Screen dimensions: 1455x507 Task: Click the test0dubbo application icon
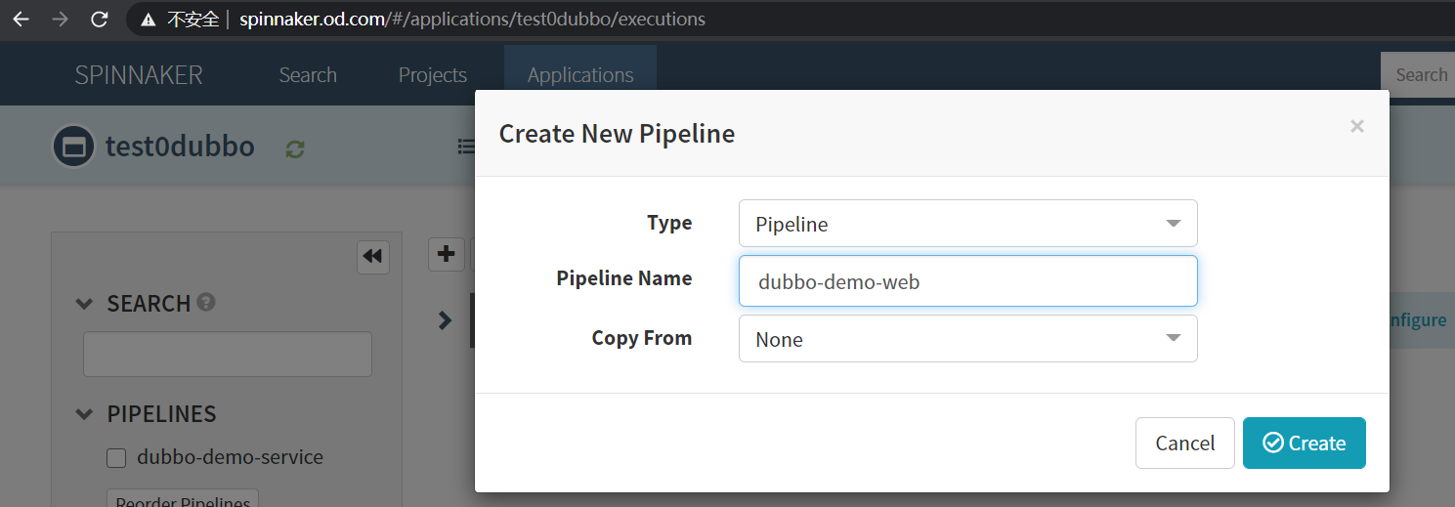73,147
